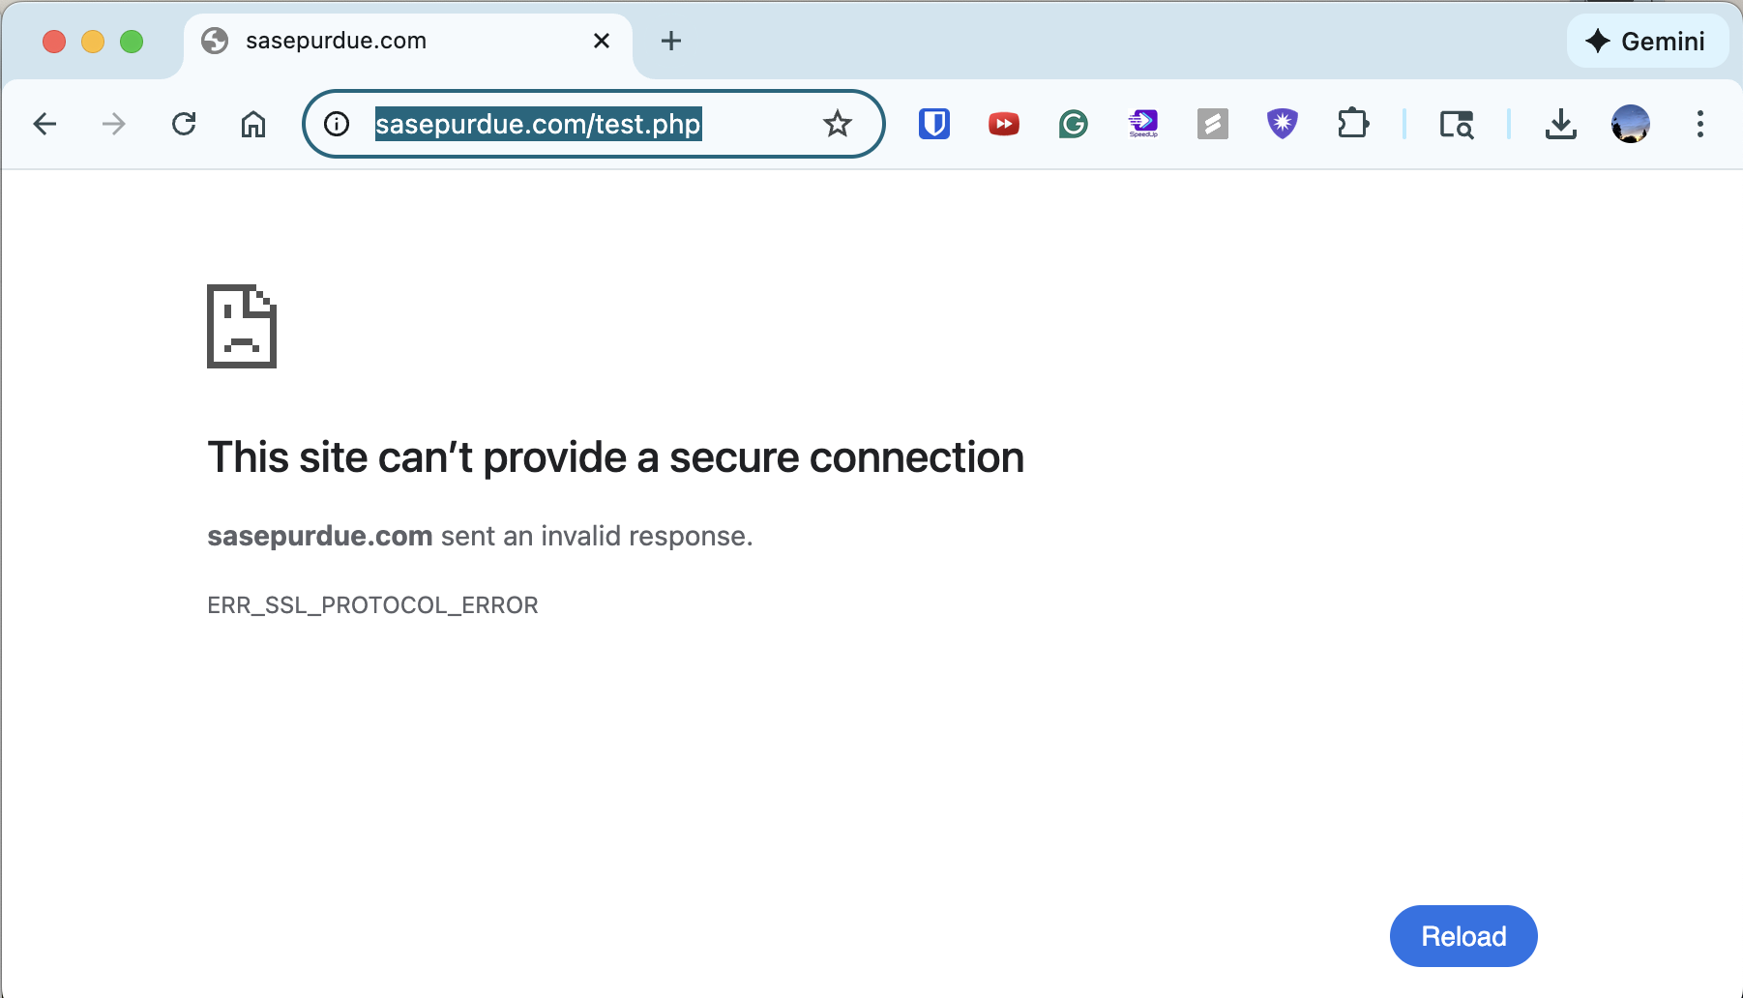Open the three-dot Chrome menu
1743x998 pixels.
pos(1699,124)
